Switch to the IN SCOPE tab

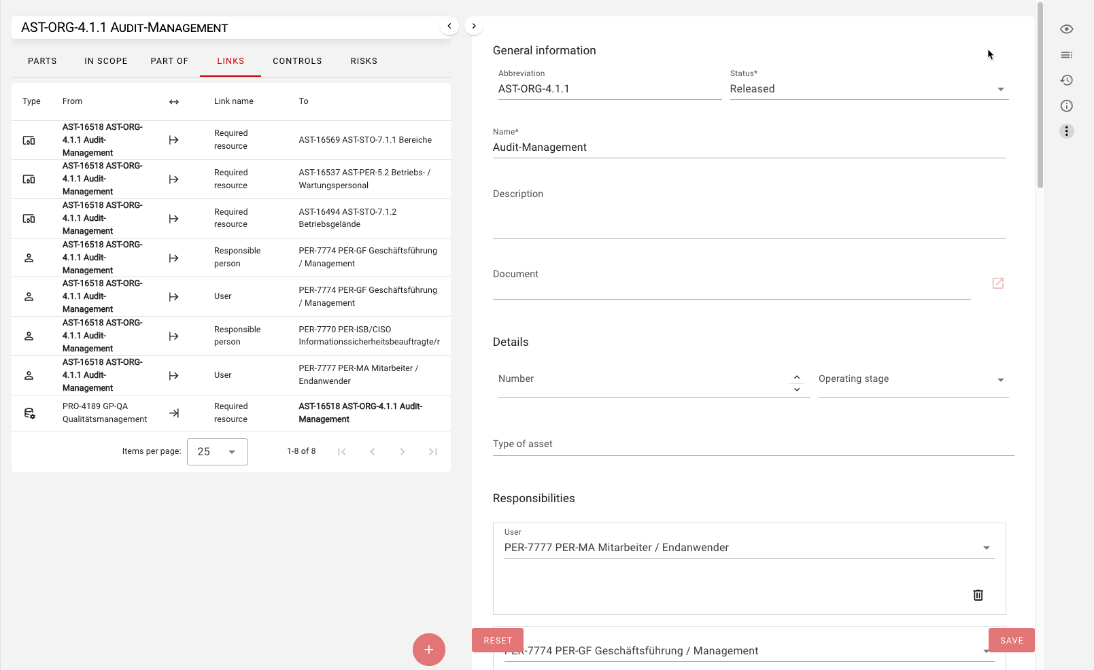tap(105, 61)
